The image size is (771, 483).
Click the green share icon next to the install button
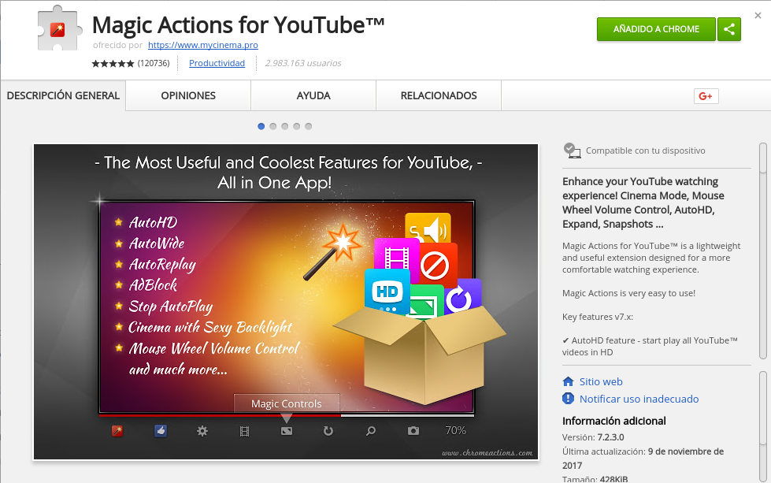(728, 28)
